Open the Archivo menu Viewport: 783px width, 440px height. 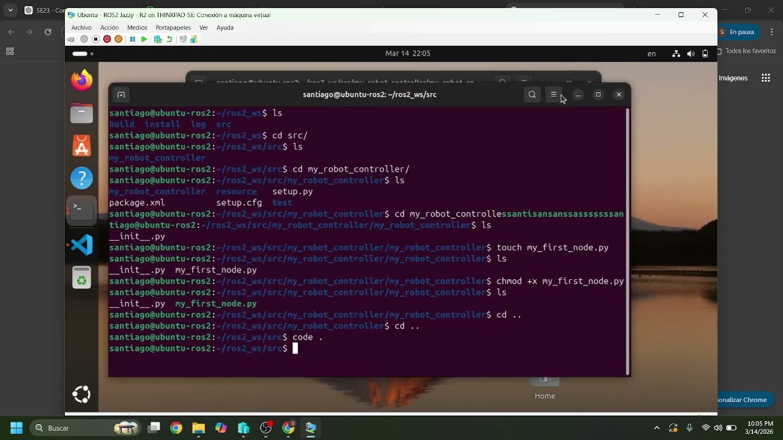click(81, 28)
